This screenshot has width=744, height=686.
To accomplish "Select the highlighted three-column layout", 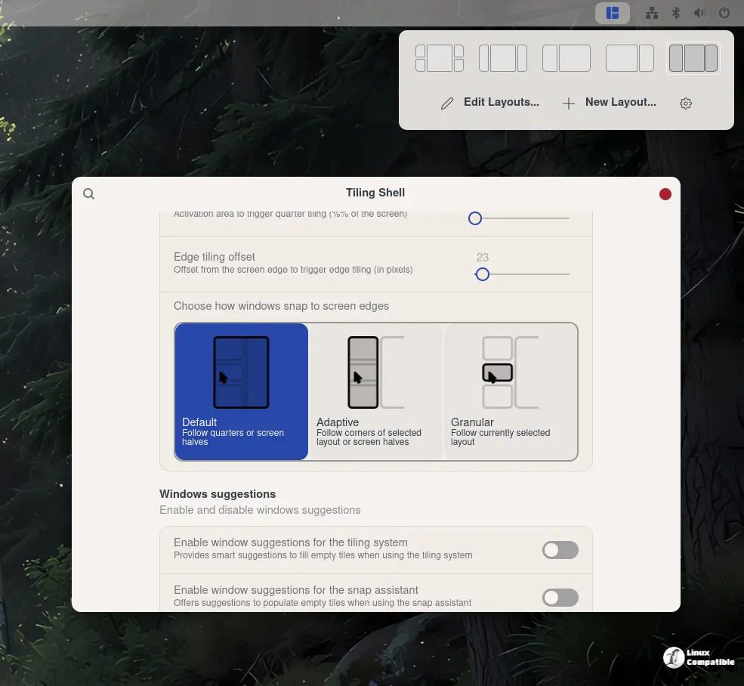I will coord(693,58).
